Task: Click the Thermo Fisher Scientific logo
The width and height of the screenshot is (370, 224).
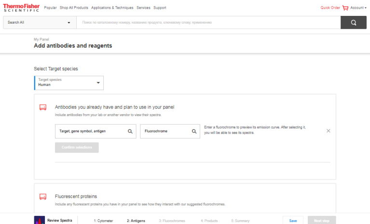Action: [22, 8]
